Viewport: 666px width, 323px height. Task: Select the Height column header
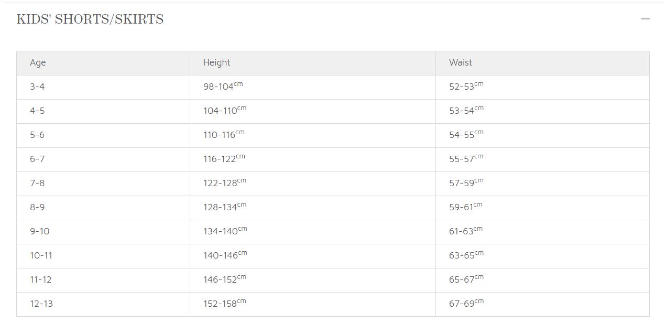[x=313, y=63]
